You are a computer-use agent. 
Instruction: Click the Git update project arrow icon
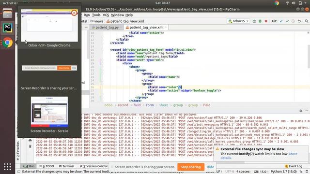click(281, 21)
